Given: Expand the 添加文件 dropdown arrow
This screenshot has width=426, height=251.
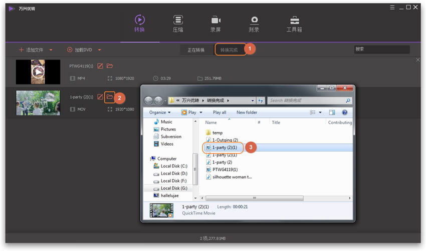Looking at the screenshot, I should click(51, 50).
